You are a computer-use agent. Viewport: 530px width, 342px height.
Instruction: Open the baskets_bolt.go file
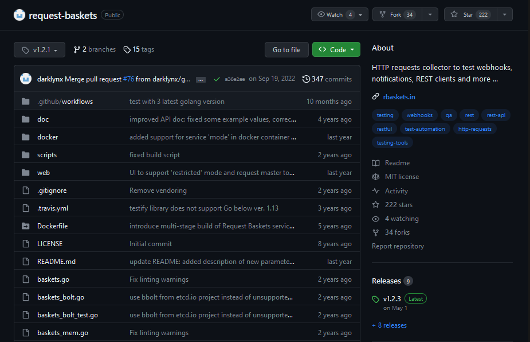click(x=61, y=297)
